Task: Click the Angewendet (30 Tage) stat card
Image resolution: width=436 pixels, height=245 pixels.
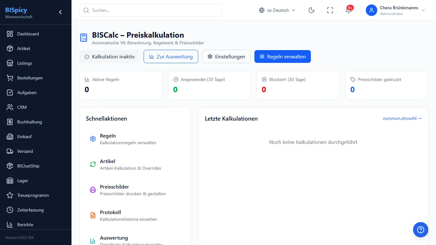Action: [x=209, y=85]
